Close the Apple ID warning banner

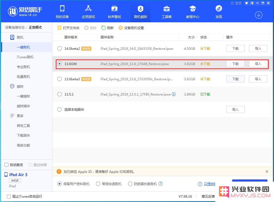click(x=267, y=172)
